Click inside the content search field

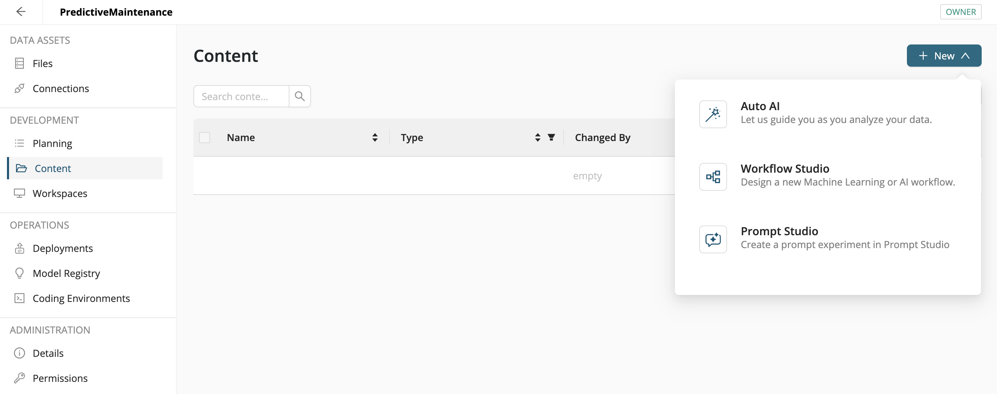tap(241, 96)
